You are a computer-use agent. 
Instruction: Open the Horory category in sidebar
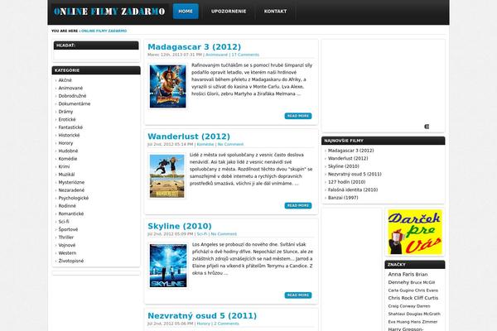click(x=65, y=143)
